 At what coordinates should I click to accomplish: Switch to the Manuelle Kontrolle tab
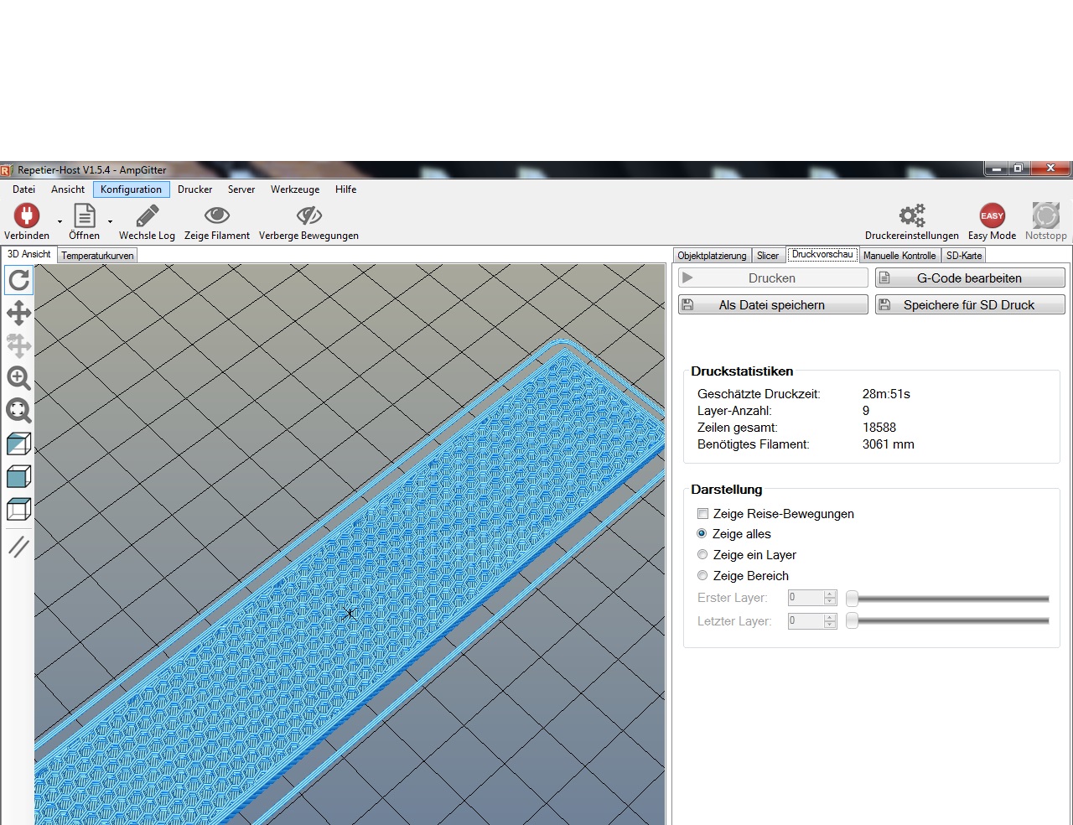point(899,256)
